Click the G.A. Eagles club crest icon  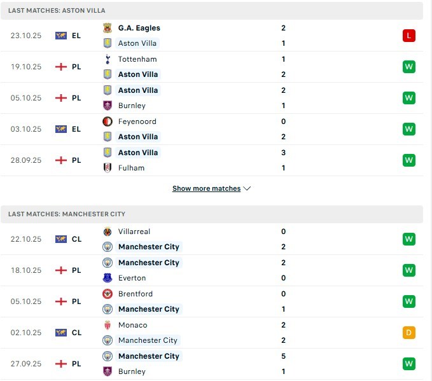tap(107, 28)
